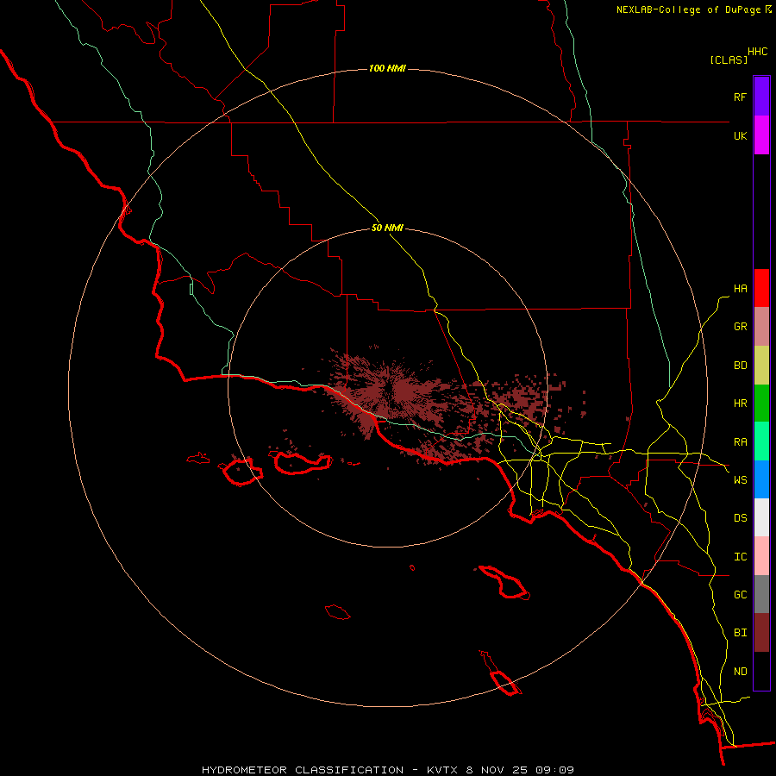The width and height of the screenshot is (776, 776).
Task: Click the BD legend label
Action: click(740, 366)
